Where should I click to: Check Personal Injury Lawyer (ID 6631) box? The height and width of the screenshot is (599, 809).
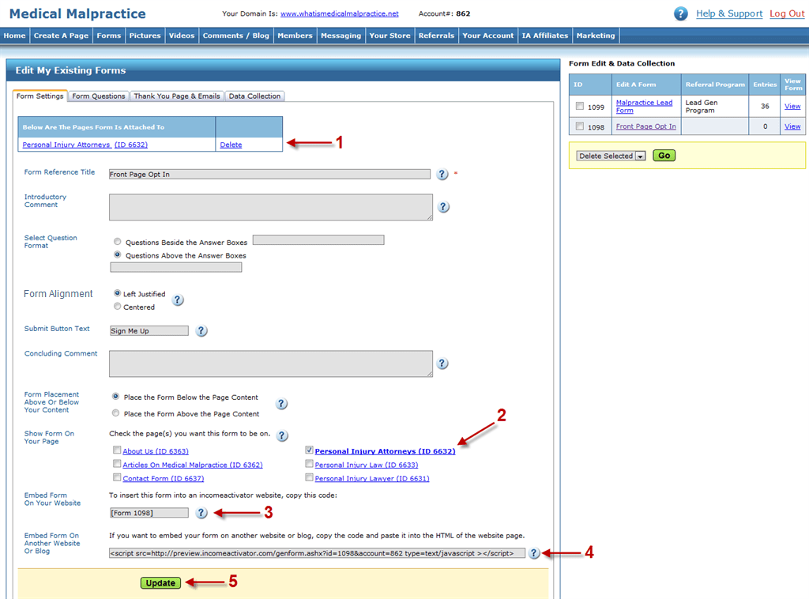pos(309,477)
